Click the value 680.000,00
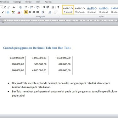This screenshot has height=118, width=118. pyautogui.click(x=65, y=70)
